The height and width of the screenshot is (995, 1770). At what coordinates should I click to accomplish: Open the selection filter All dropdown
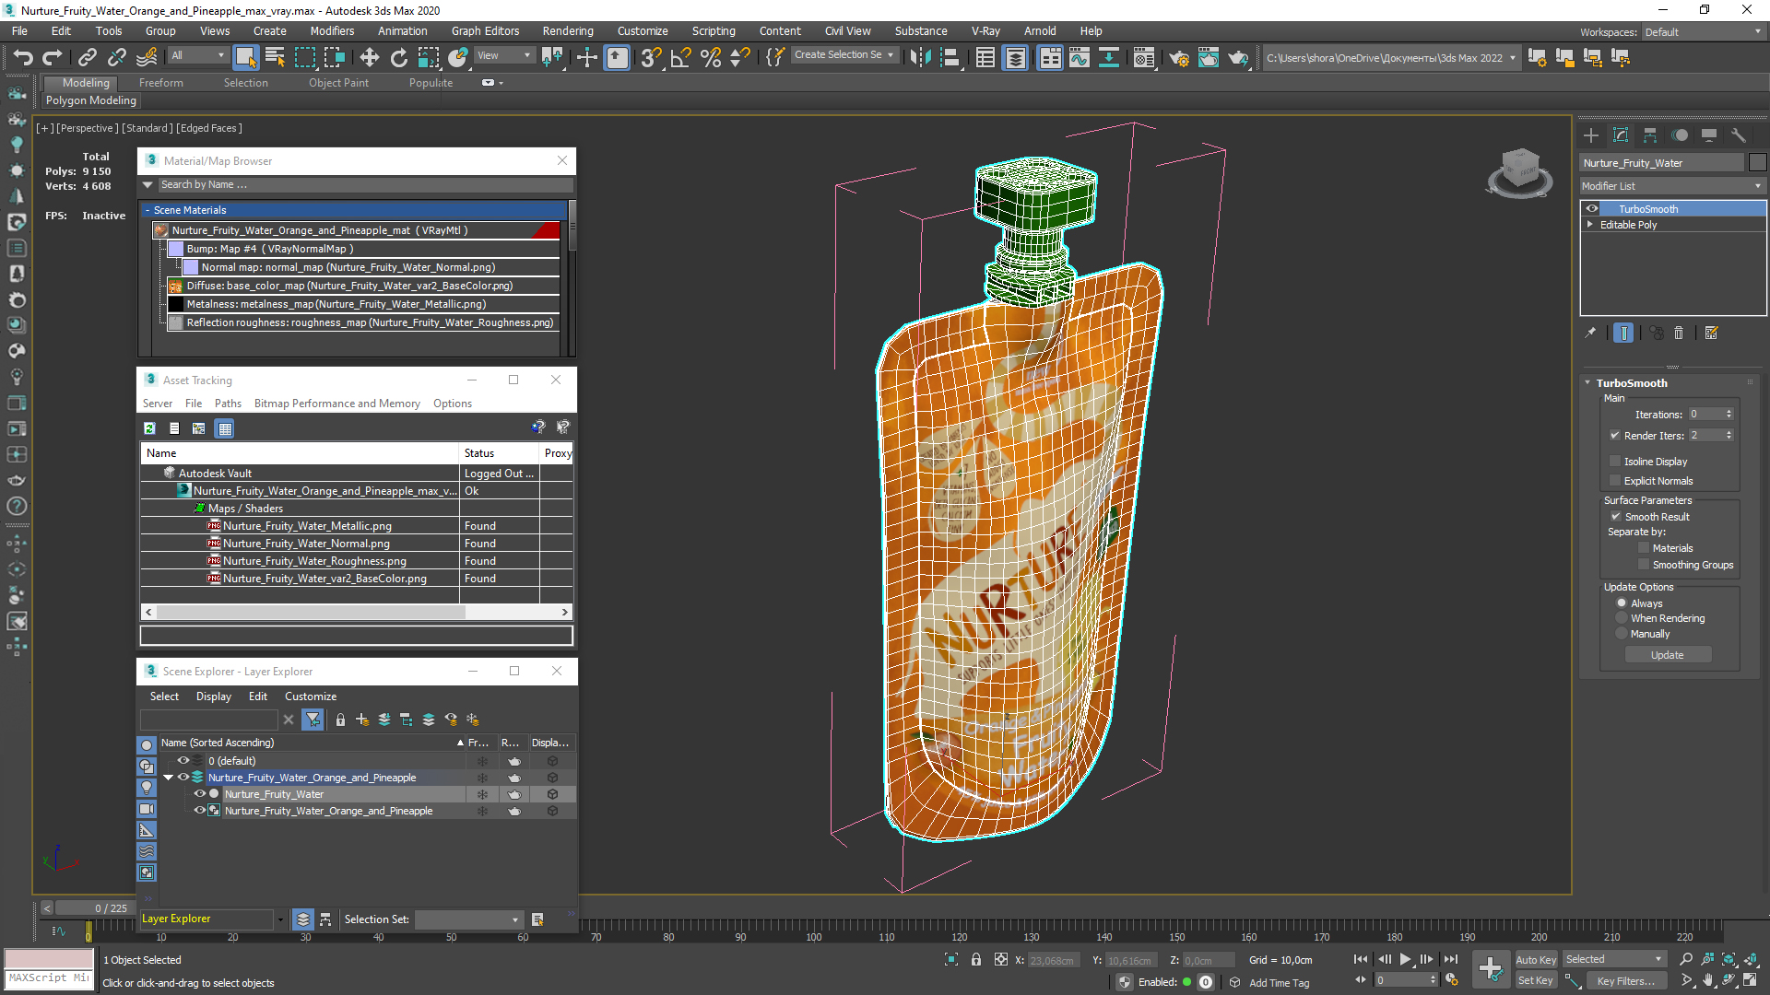point(198,55)
